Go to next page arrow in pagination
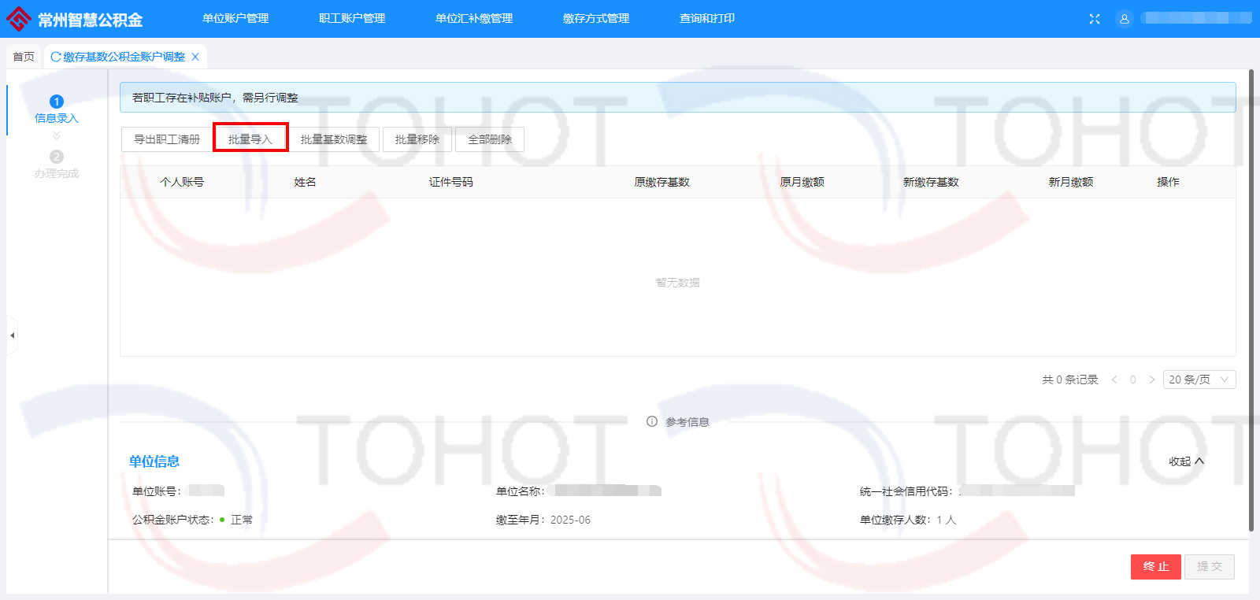Screen dimensions: 1260x600 [1152, 380]
